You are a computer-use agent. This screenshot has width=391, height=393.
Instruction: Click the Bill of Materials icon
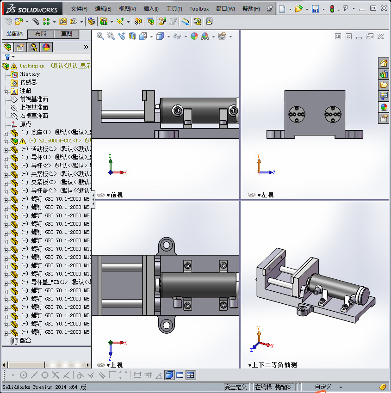(x=150, y=22)
